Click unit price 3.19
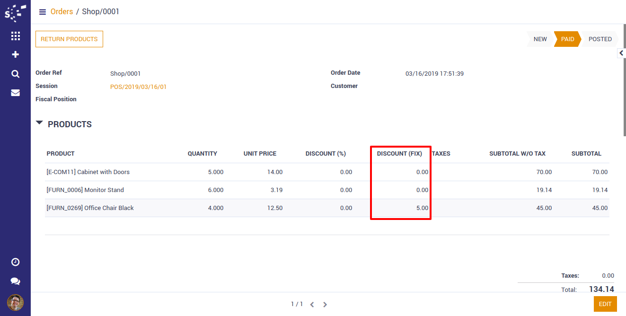 [x=277, y=190]
